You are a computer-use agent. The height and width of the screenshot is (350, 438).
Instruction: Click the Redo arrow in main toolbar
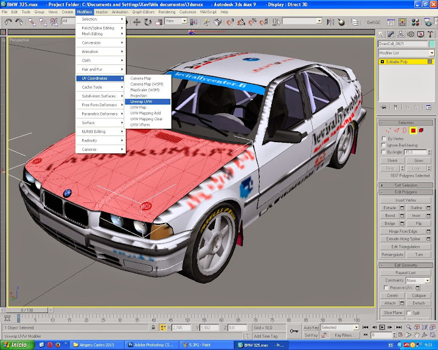[x=19, y=22]
